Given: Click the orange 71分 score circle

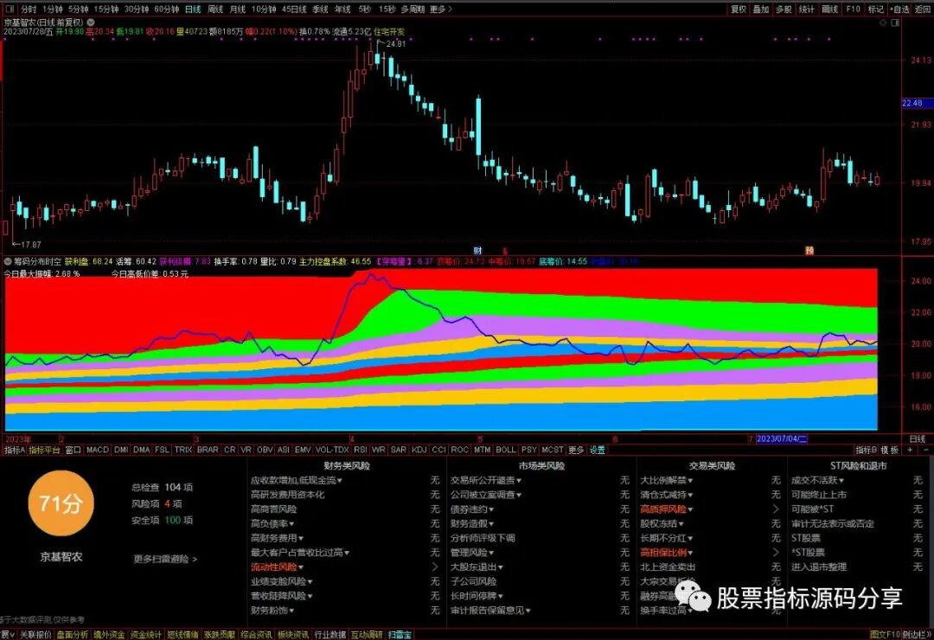Looking at the screenshot, I should pyautogui.click(x=61, y=503).
